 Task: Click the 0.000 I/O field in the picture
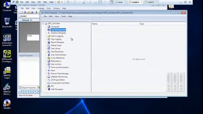[33, 37]
